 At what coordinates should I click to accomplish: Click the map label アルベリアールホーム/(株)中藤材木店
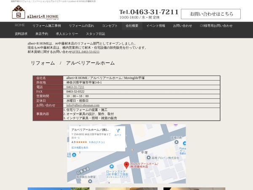click(x=144, y=165)
